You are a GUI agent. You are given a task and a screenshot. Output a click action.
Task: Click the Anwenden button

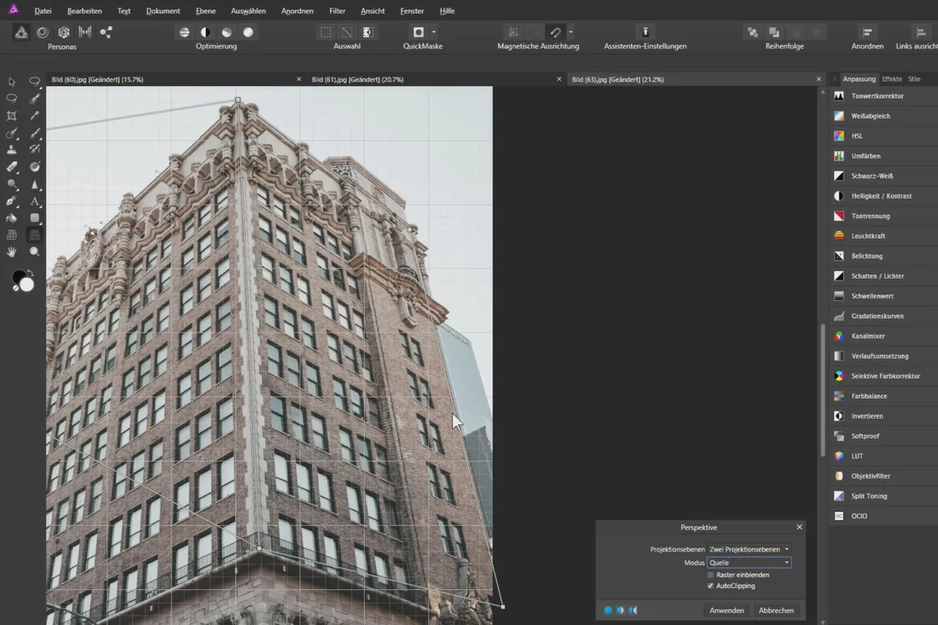727,610
